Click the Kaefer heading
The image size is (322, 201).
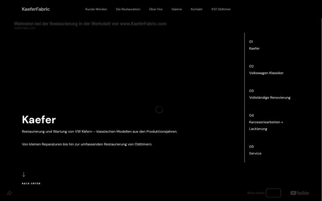click(x=39, y=120)
